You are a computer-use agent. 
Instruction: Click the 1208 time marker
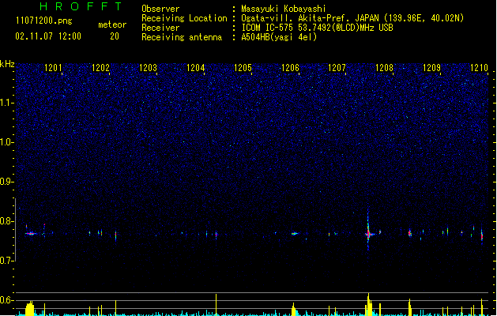point(384,68)
